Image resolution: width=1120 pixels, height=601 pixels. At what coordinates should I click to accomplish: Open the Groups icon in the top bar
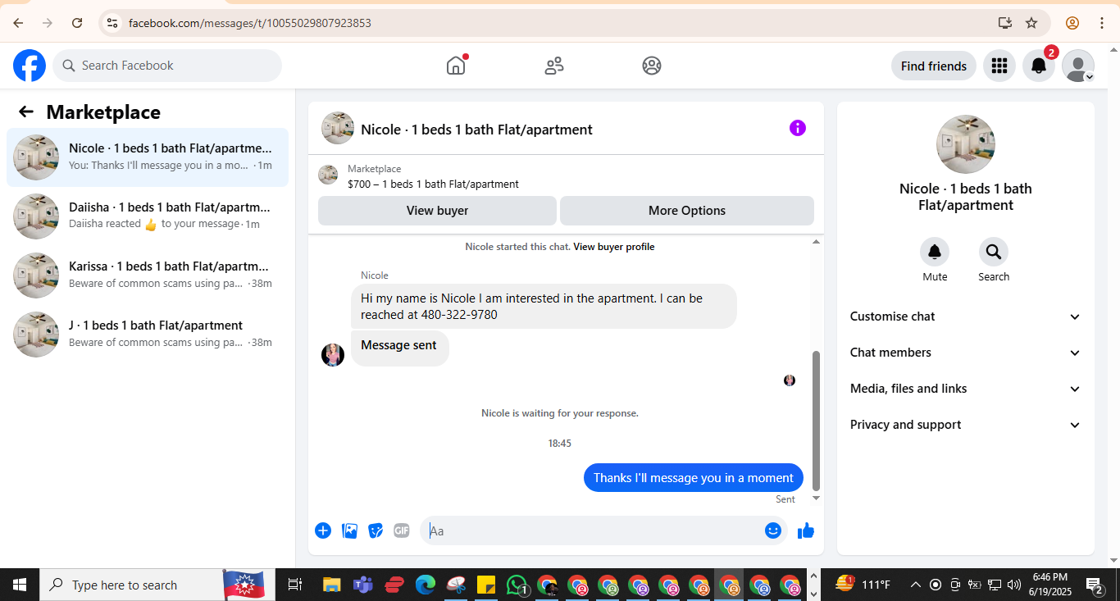(652, 66)
